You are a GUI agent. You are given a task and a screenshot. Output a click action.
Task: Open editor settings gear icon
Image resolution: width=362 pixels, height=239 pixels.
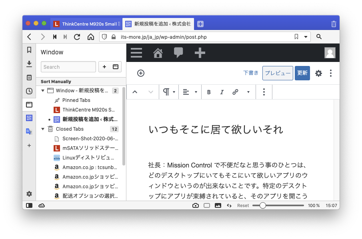click(318, 73)
